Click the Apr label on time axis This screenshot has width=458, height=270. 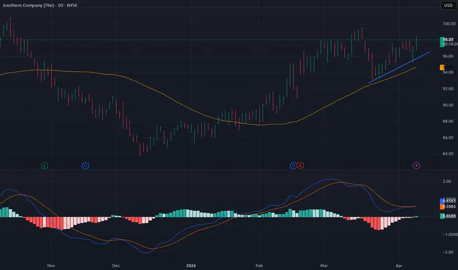pyautogui.click(x=399, y=266)
